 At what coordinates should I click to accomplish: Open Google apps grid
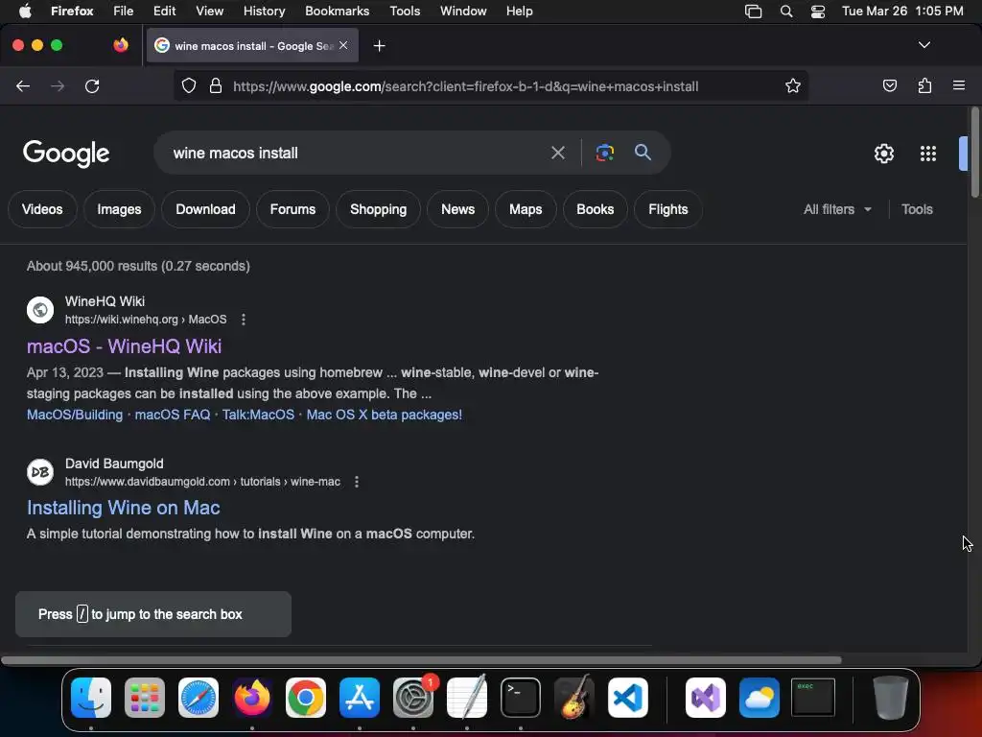[927, 154]
